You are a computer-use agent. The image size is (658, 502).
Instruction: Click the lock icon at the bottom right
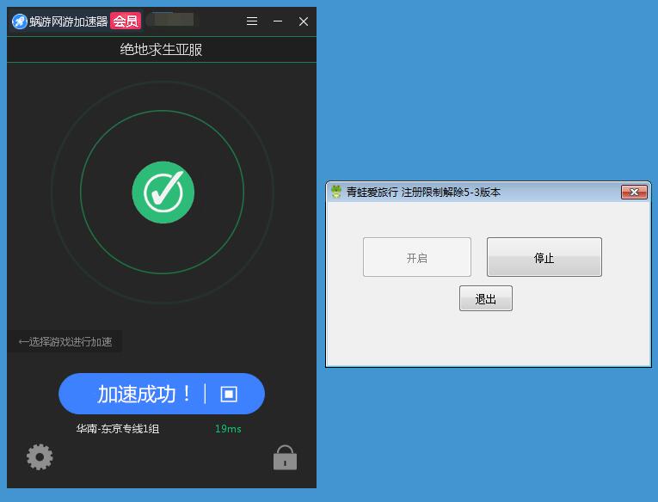(x=285, y=457)
